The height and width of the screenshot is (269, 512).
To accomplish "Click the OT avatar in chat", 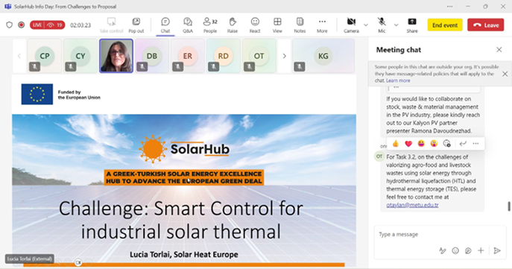I will [x=379, y=156].
